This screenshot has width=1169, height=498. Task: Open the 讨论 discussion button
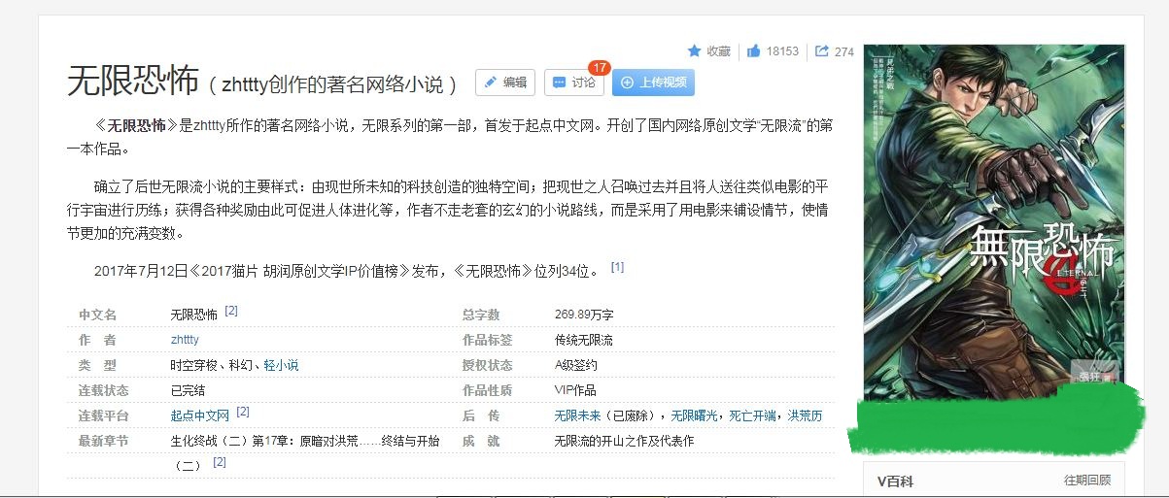574,83
